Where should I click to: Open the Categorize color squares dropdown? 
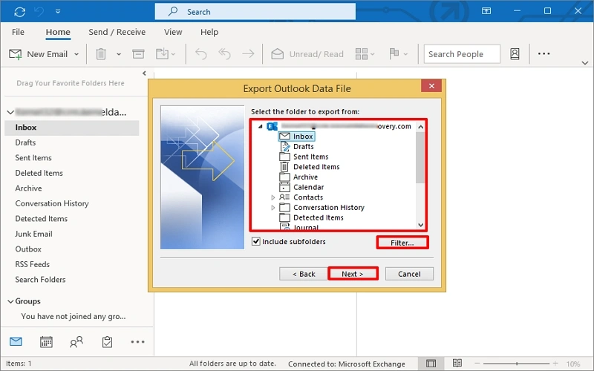coord(365,54)
